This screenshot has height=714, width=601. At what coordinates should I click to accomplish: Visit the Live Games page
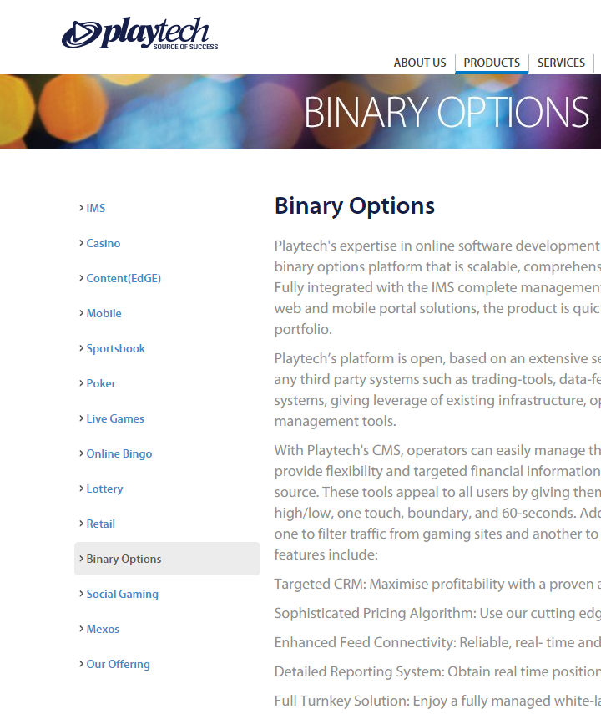(x=115, y=418)
